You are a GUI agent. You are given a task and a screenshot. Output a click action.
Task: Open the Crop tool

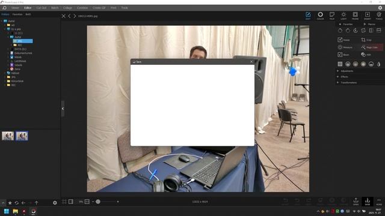(x=366, y=40)
